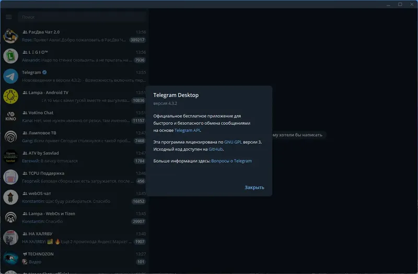Open the VoKino Chat avatar
This screenshot has height=274, width=418.
(10, 117)
